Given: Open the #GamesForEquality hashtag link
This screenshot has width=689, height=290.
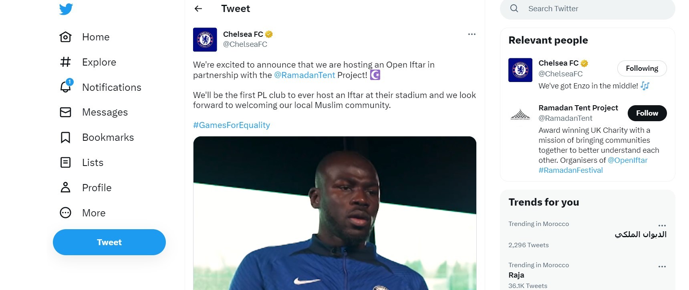Looking at the screenshot, I should tap(232, 125).
